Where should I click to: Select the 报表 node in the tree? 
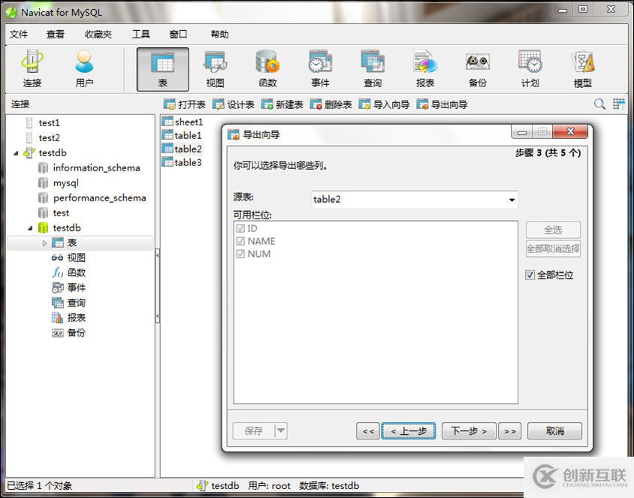[x=69, y=317]
